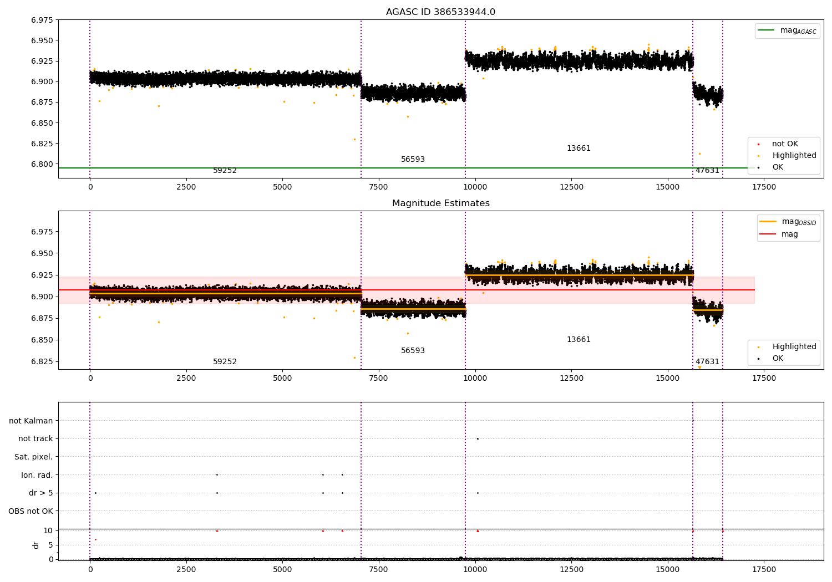Click the 6.800 y-tick in AGASC ID plot
Viewport: 832px width, 582px height.
point(42,164)
